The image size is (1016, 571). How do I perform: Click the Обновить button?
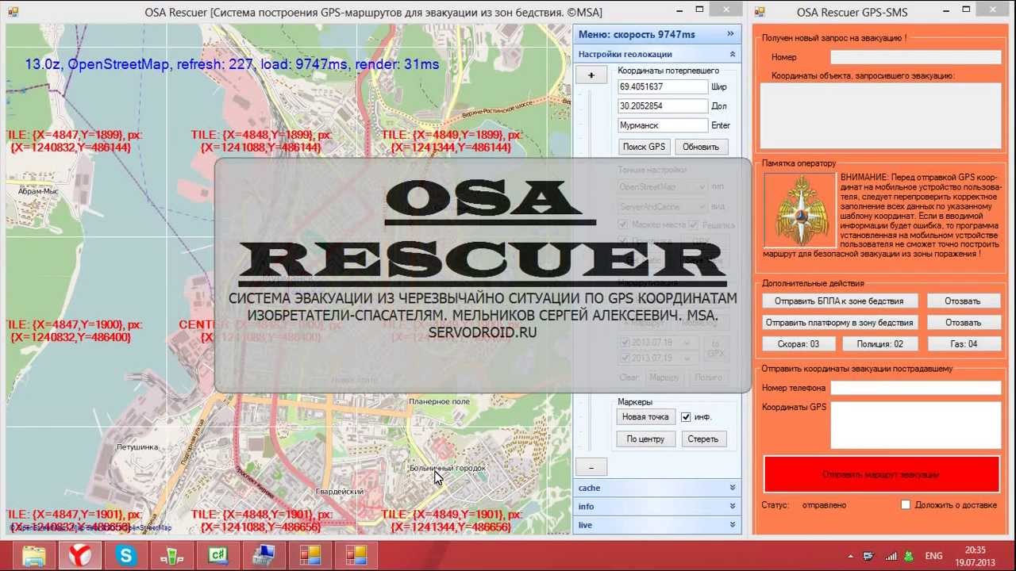pyautogui.click(x=700, y=147)
